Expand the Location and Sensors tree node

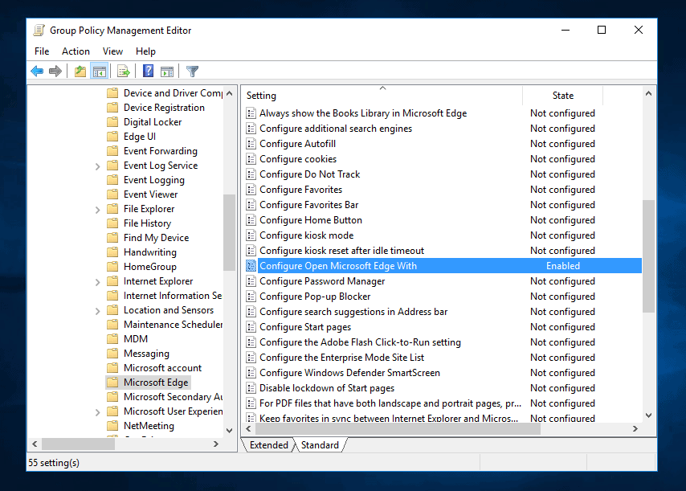97,310
